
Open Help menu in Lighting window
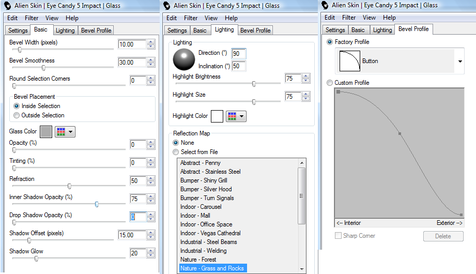coord(231,18)
